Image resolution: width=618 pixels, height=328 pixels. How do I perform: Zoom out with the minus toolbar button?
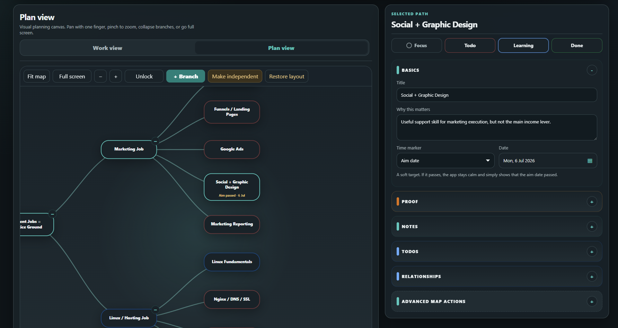click(100, 76)
